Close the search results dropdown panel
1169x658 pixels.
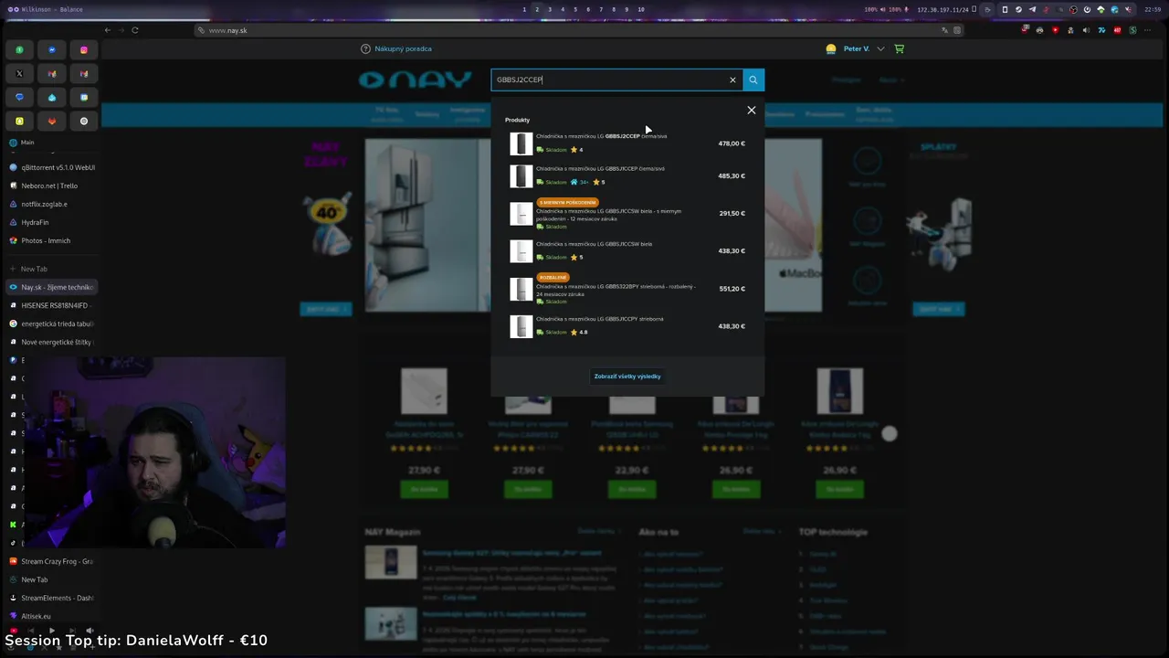tap(752, 111)
